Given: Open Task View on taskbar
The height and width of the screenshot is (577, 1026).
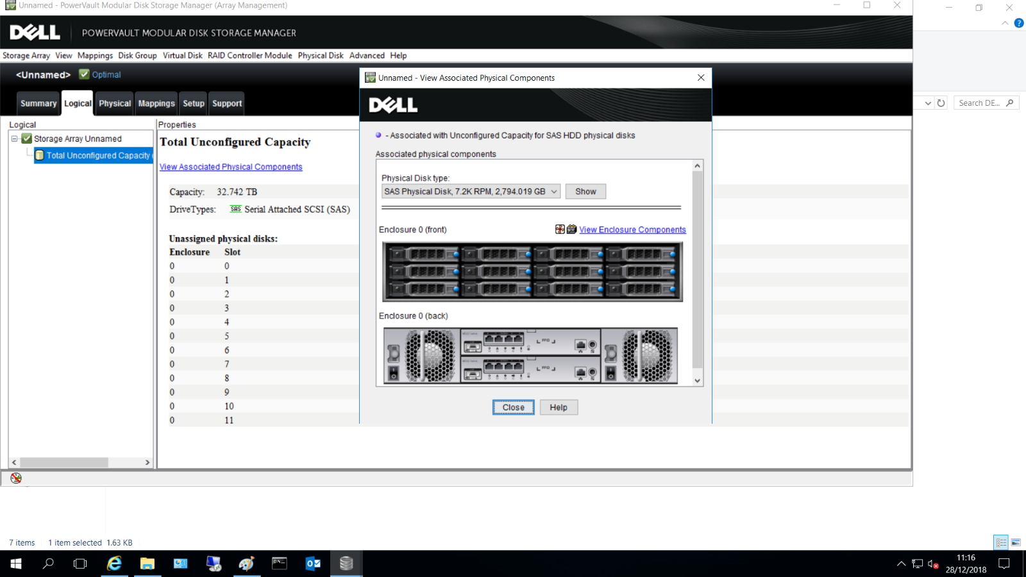Looking at the screenshot, I should (80, 564).
